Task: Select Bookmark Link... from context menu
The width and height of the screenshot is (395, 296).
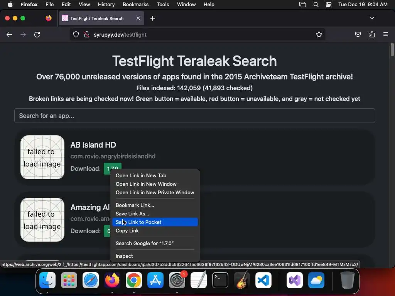Action: tap(155, 205)
